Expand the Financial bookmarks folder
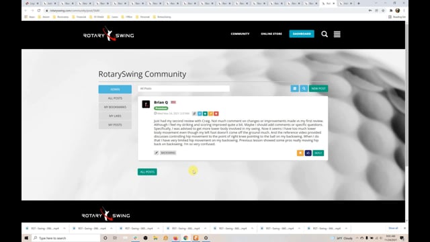430x242 pixels. (x=79, y=17)
